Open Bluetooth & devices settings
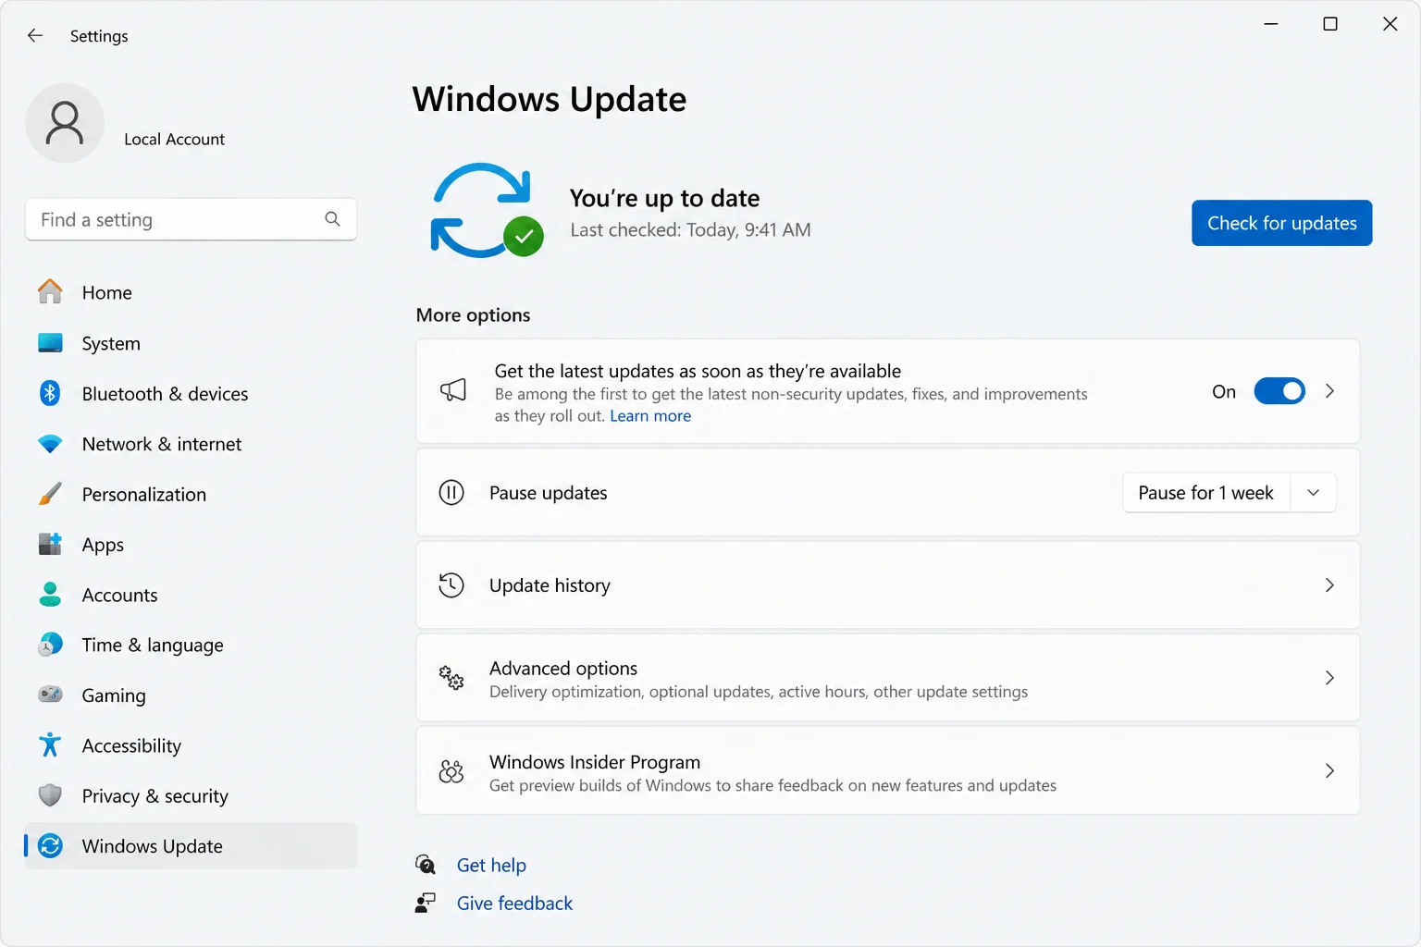This screenshot has height=947, width=1421. click(x=191, y=393)
